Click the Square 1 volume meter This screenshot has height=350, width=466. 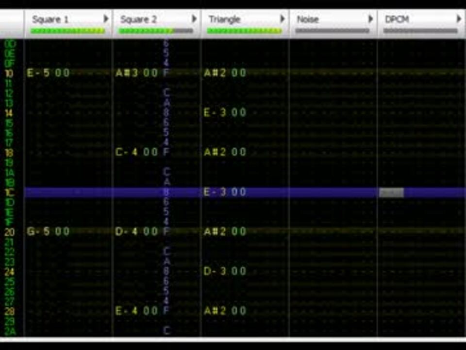[x=68, y=31]
